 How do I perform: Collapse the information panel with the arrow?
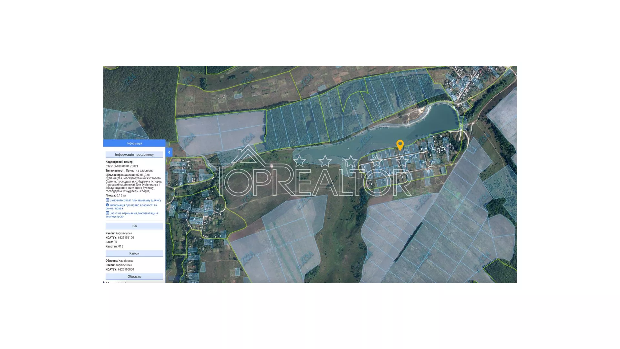click(x=169, y=152)
